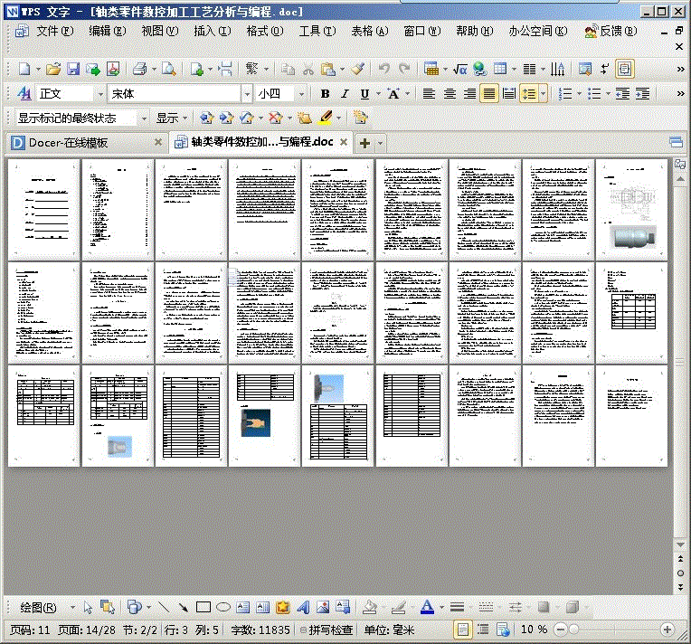Open the 格式(O) menu
The height and width of the screenshot is (644, 691).
click(x=265, y=31)
